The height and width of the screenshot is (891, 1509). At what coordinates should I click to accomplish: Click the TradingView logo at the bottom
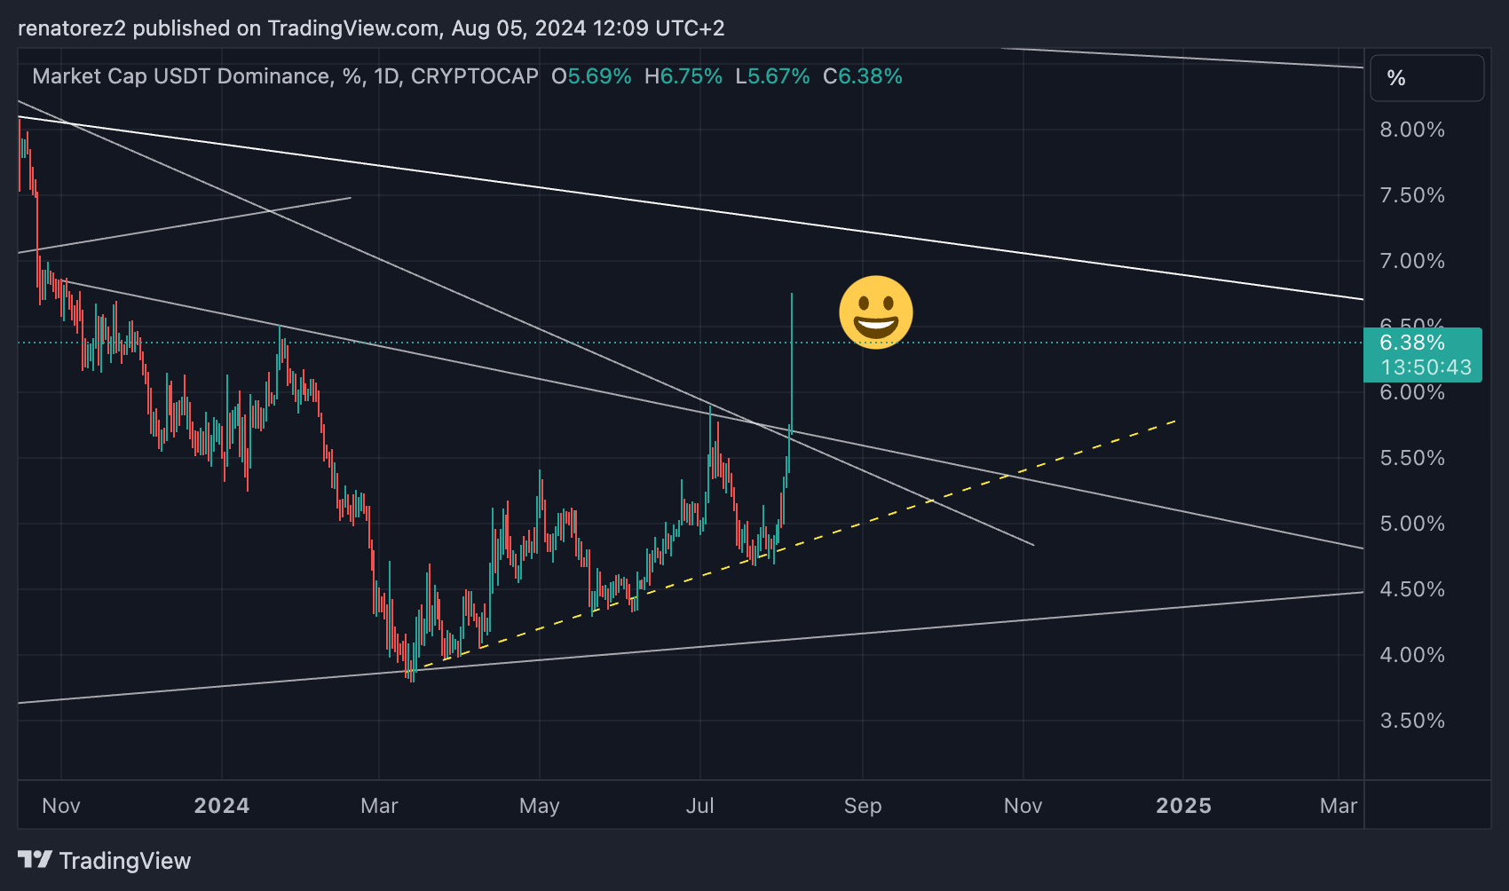tap(105, 861)
